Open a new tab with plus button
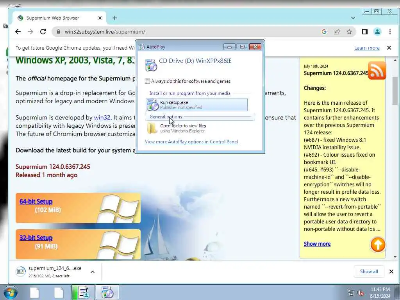The image size is (400, 300). point(115,18)
